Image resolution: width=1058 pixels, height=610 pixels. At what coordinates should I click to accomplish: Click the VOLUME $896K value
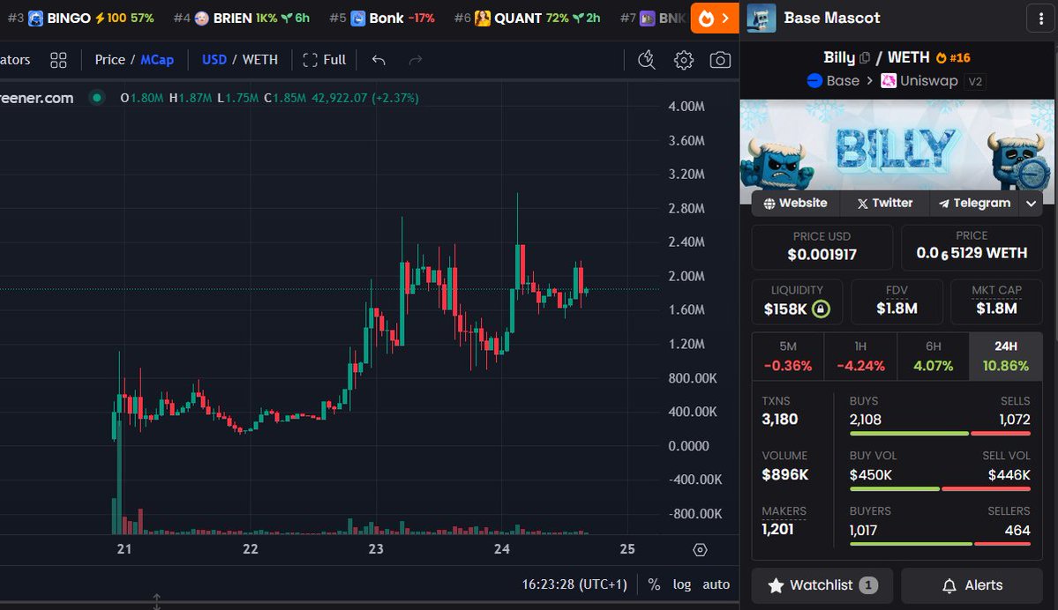(784, 474)
